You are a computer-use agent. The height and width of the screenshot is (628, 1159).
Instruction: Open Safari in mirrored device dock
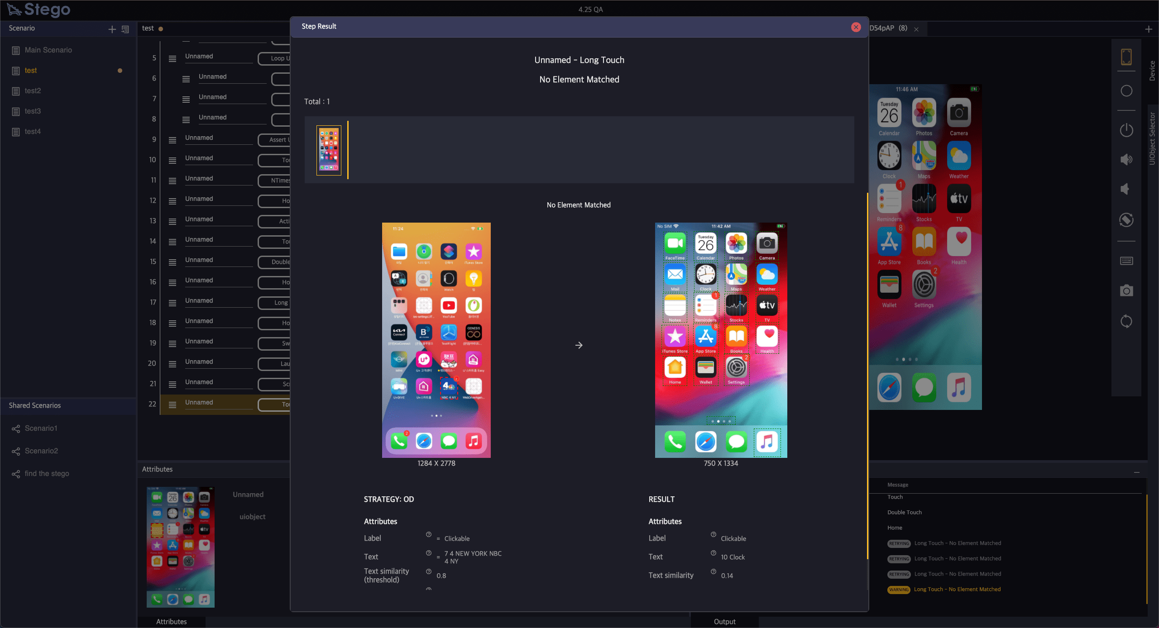click(x=889, y=388)
